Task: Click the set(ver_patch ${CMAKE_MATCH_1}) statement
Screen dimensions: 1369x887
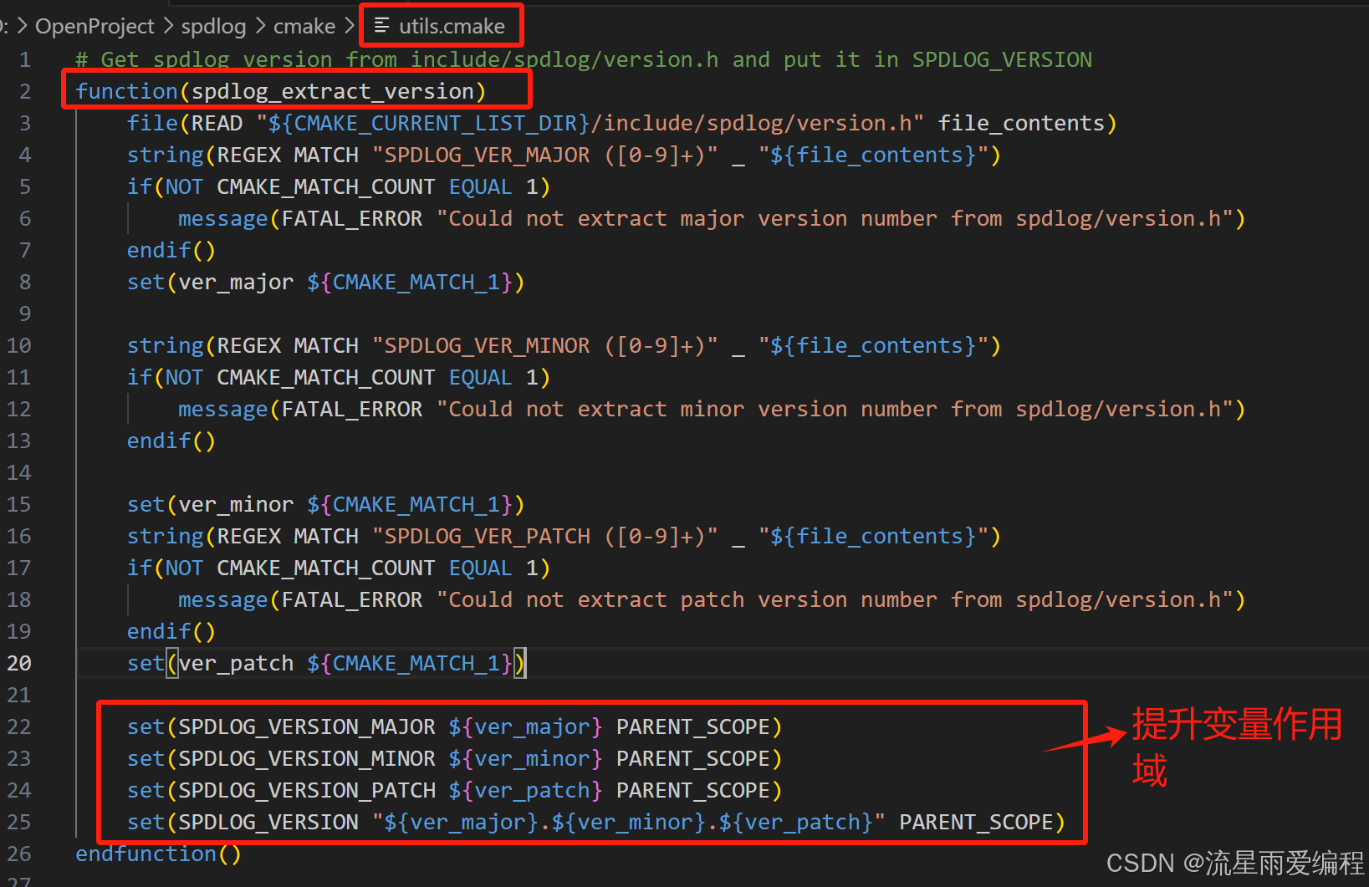Action: point(324,662)
